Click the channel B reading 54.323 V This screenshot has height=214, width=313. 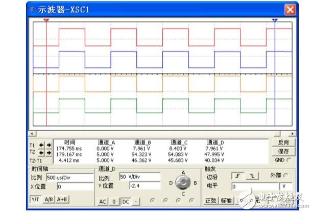coord(141,155)
